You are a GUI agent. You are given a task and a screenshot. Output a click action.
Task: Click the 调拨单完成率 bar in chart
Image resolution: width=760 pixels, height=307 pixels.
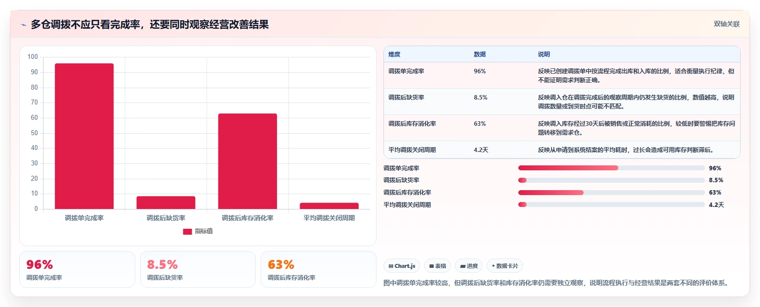84,136
